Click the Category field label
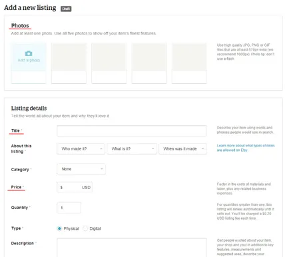 click(20, 170)
